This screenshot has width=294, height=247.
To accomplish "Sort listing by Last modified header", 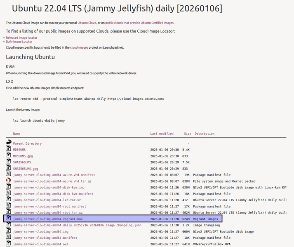I will click(x=162, y=134).
